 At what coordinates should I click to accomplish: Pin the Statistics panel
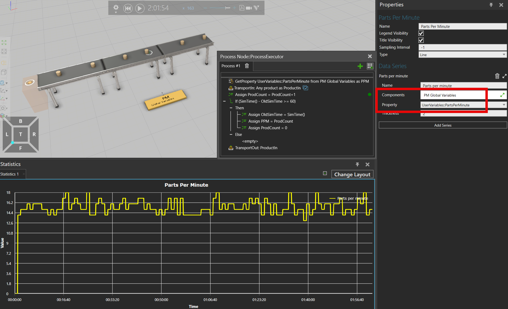[357, 164]
